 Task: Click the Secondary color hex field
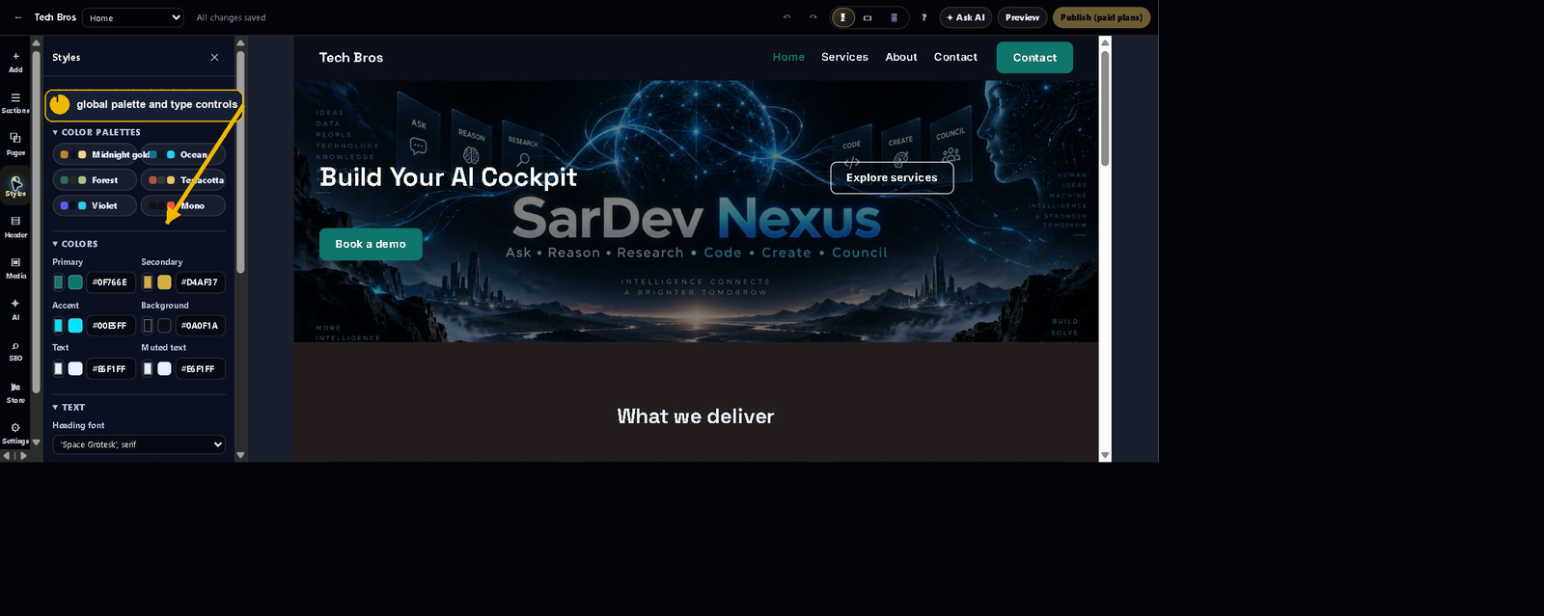coord(200,282)
